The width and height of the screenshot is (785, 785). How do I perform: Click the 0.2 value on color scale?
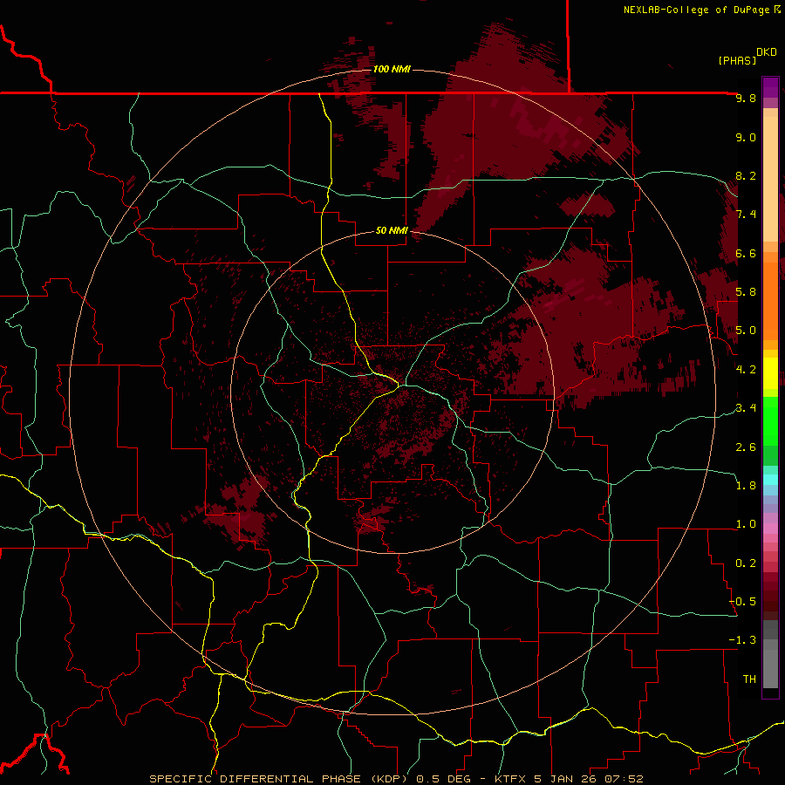(x=746, y=563)
